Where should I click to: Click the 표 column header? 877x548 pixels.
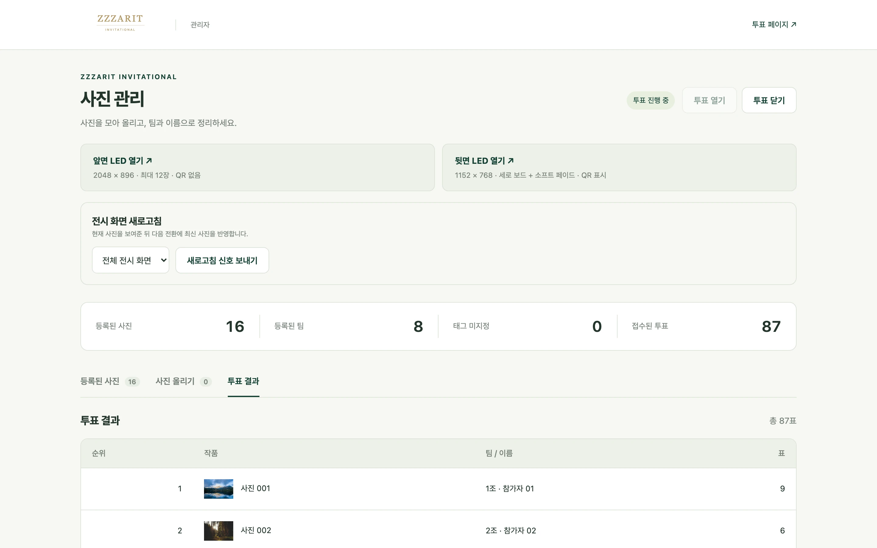tap(782, 453)
